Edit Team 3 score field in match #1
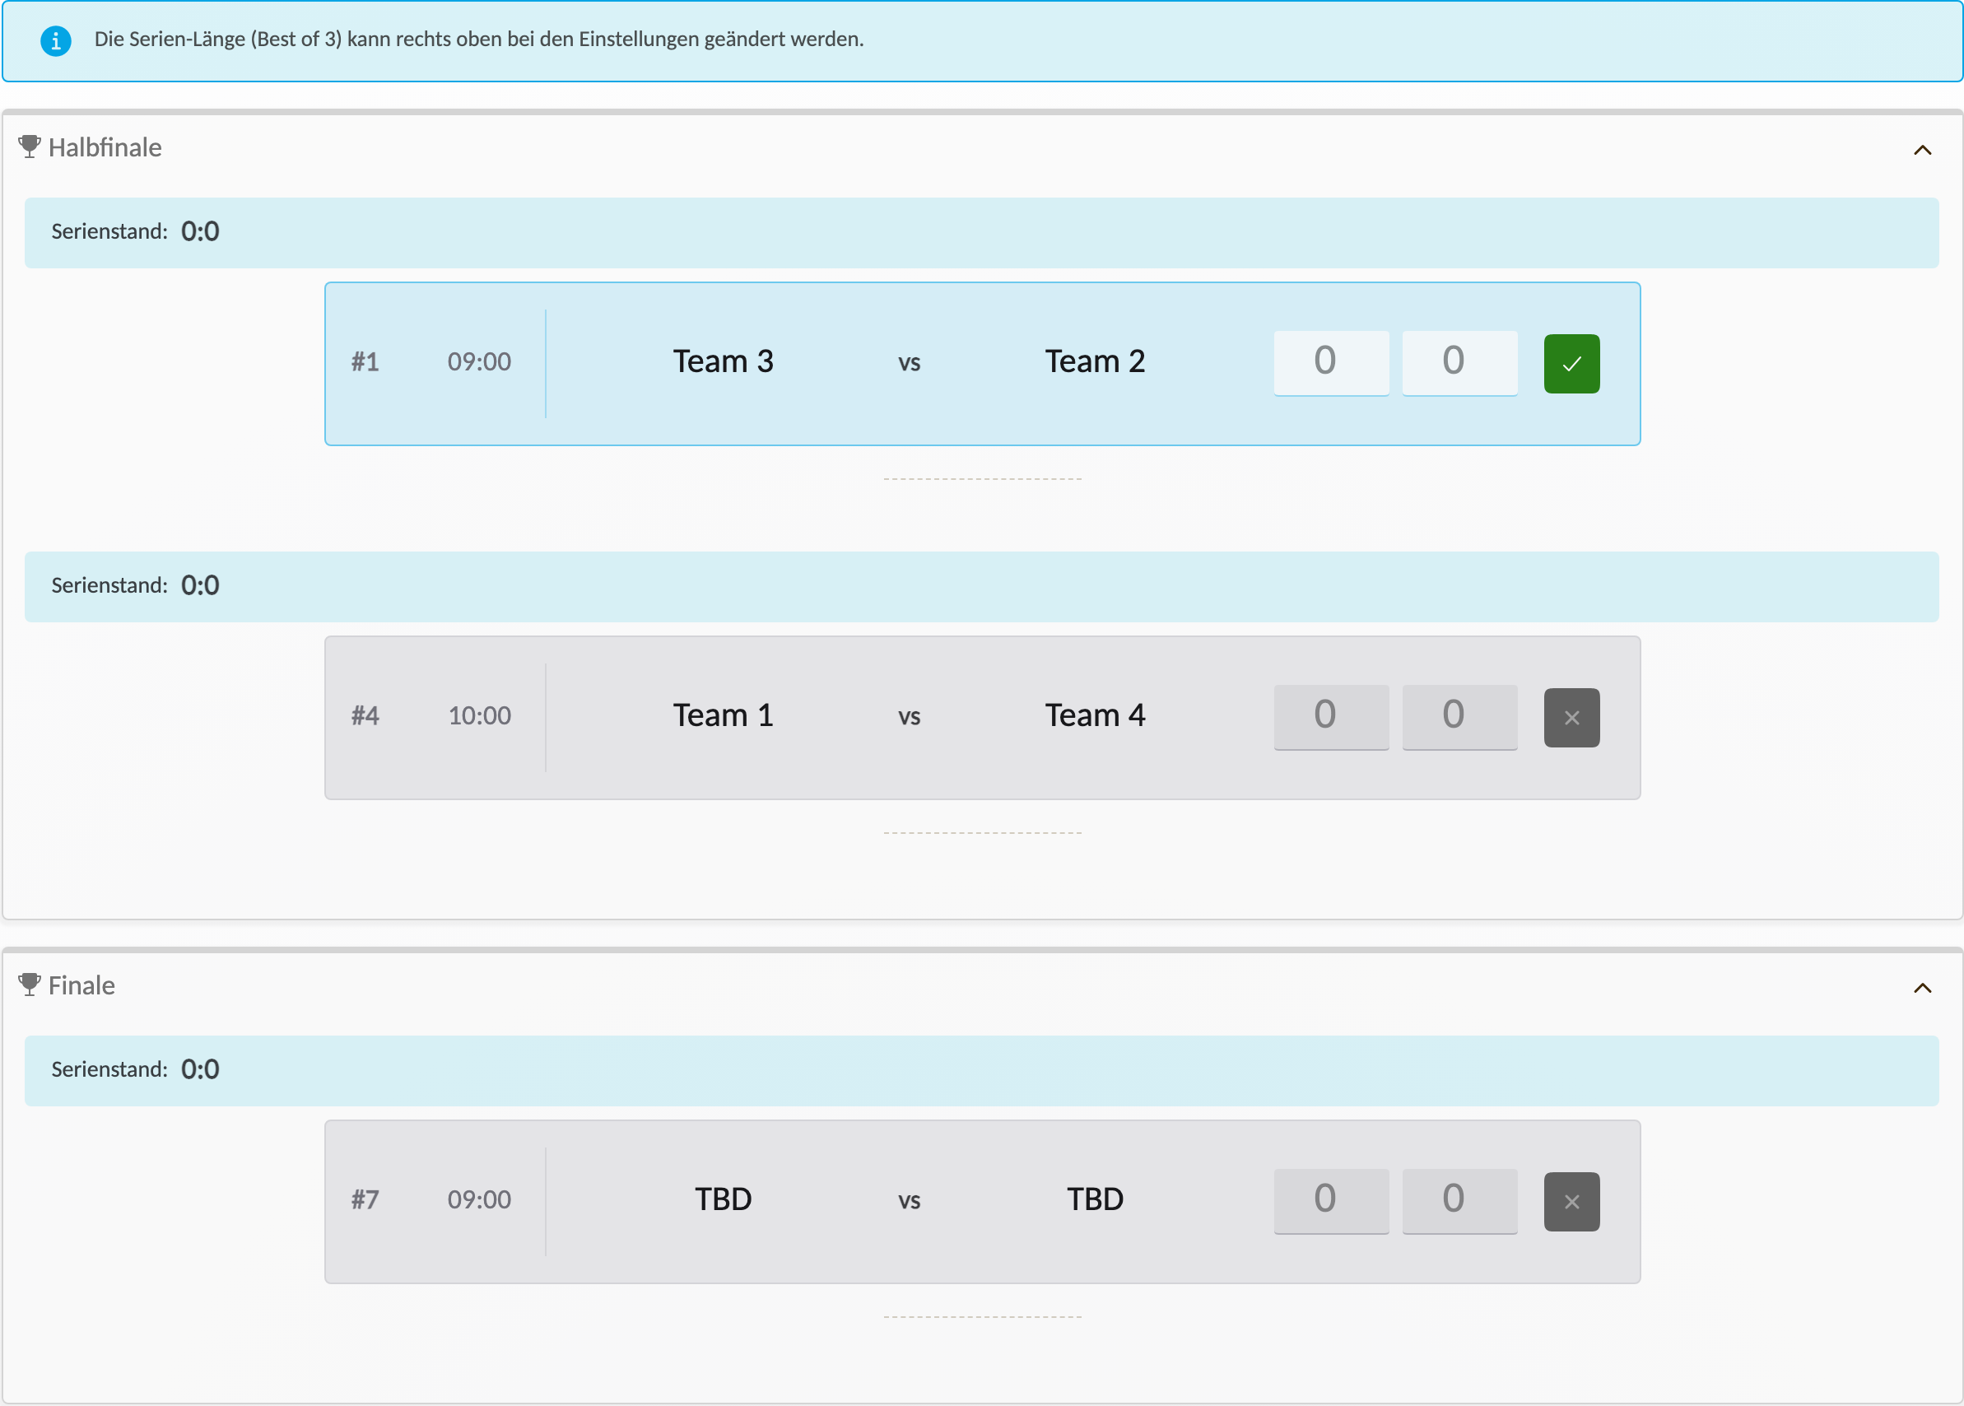Screen dimensions: 1964x1406 tap(1331, 363)
